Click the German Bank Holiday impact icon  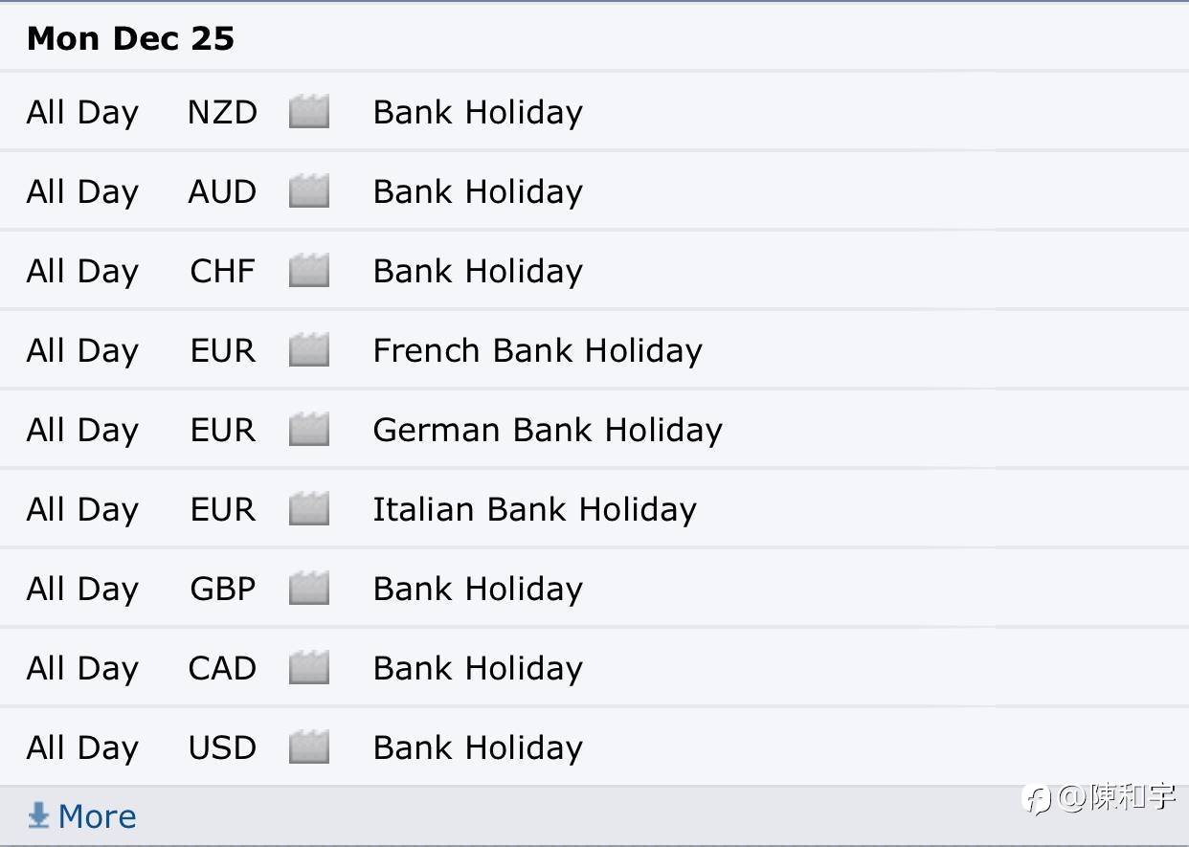(x=308, y=430)
